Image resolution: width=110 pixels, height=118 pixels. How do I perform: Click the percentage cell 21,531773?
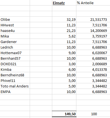coord(93,19)
